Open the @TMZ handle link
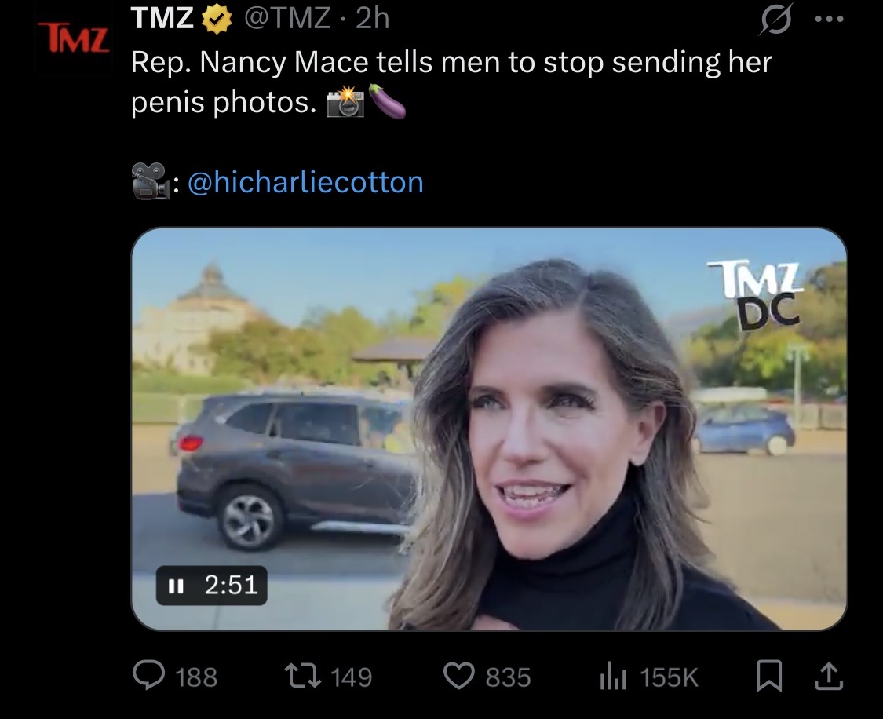Screen dimensions: 883x719 [287, 18]
